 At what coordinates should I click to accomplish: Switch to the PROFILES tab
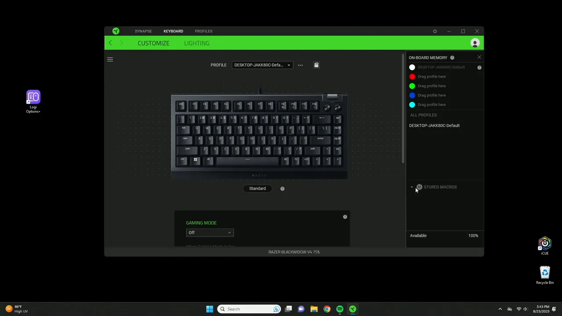[203, 31]
